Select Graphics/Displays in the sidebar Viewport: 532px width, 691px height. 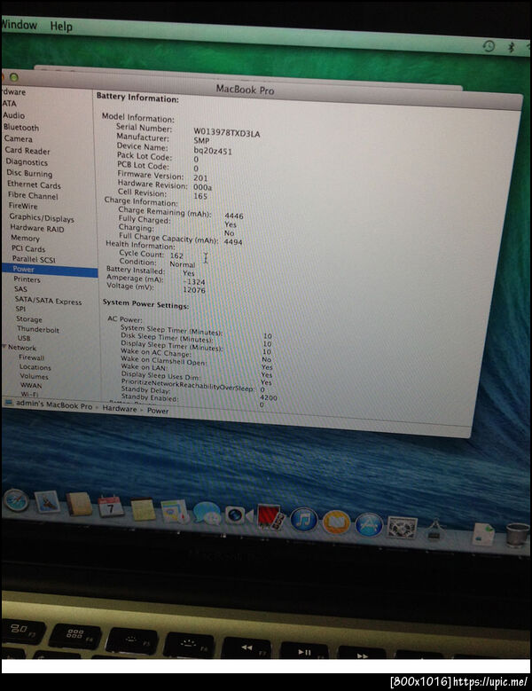42,217
